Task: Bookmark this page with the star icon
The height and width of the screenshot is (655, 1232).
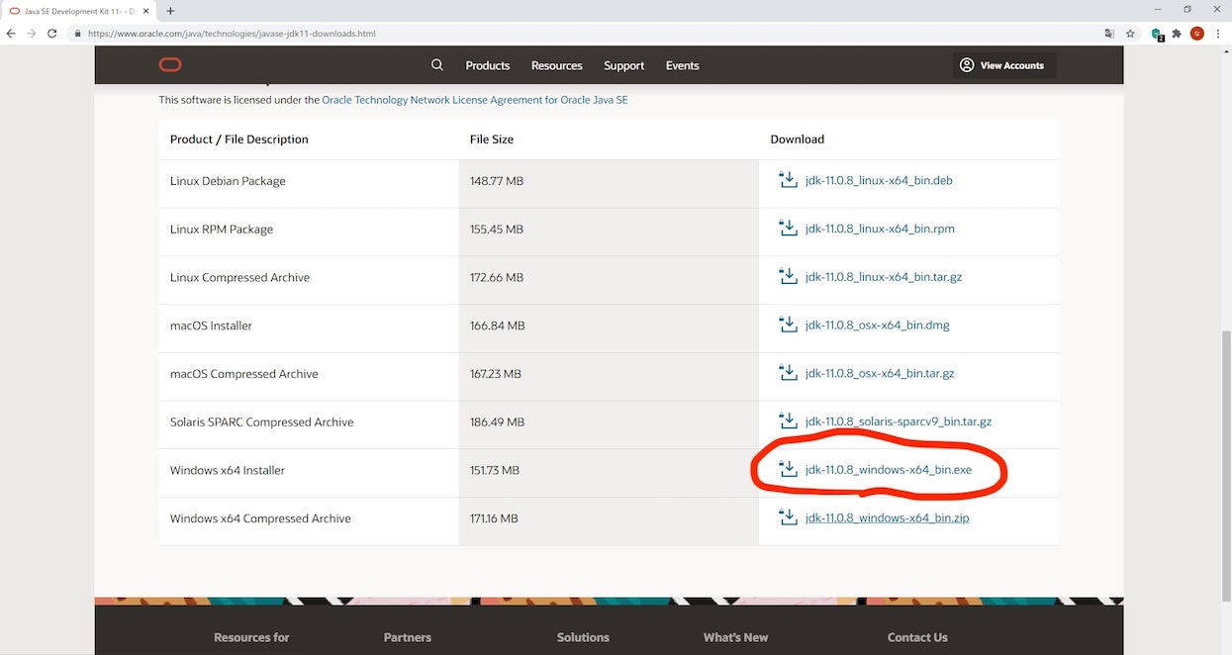Action: click(1130, 33)
